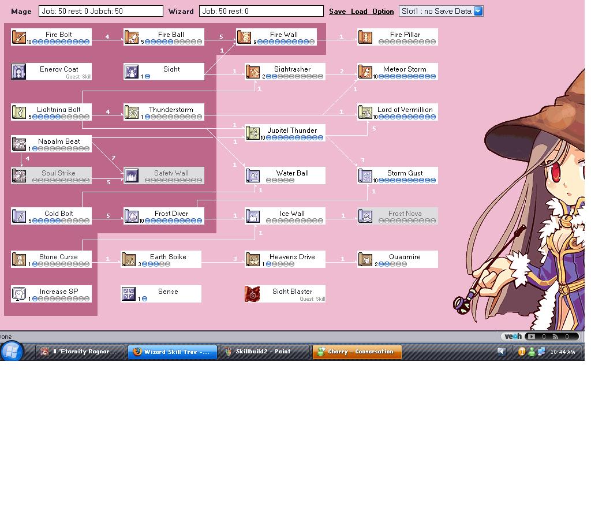Click the Wizard job level field
591x515 pixels.
click(261, 11)
